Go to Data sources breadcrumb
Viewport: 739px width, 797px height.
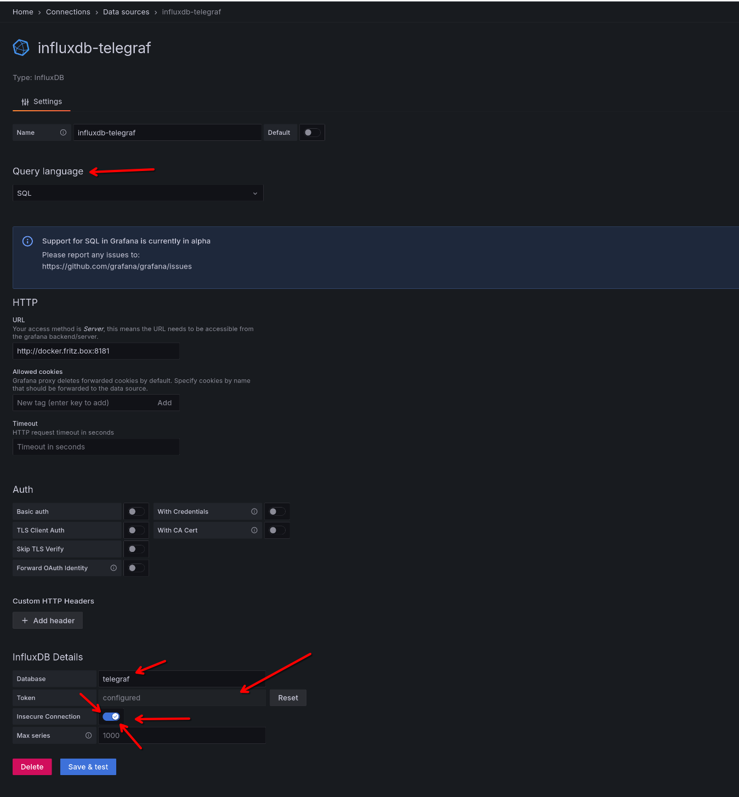coord(126,12)
